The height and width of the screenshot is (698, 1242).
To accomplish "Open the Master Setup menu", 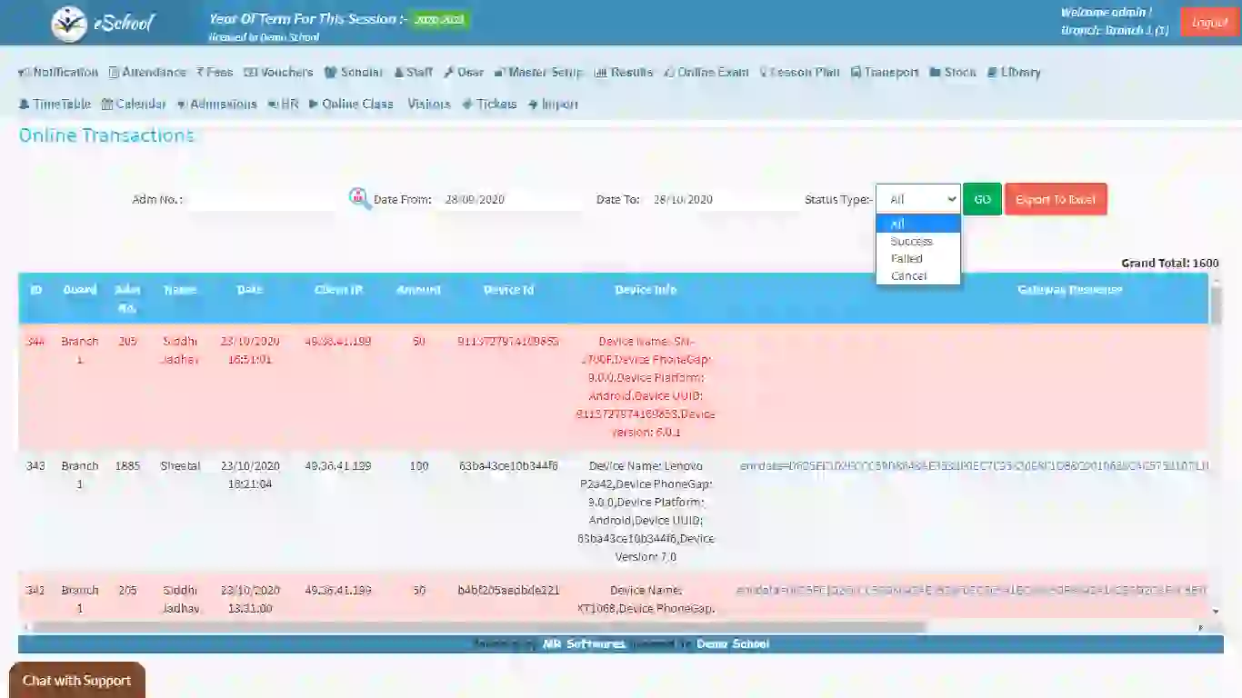I will [x=538, y=72].
